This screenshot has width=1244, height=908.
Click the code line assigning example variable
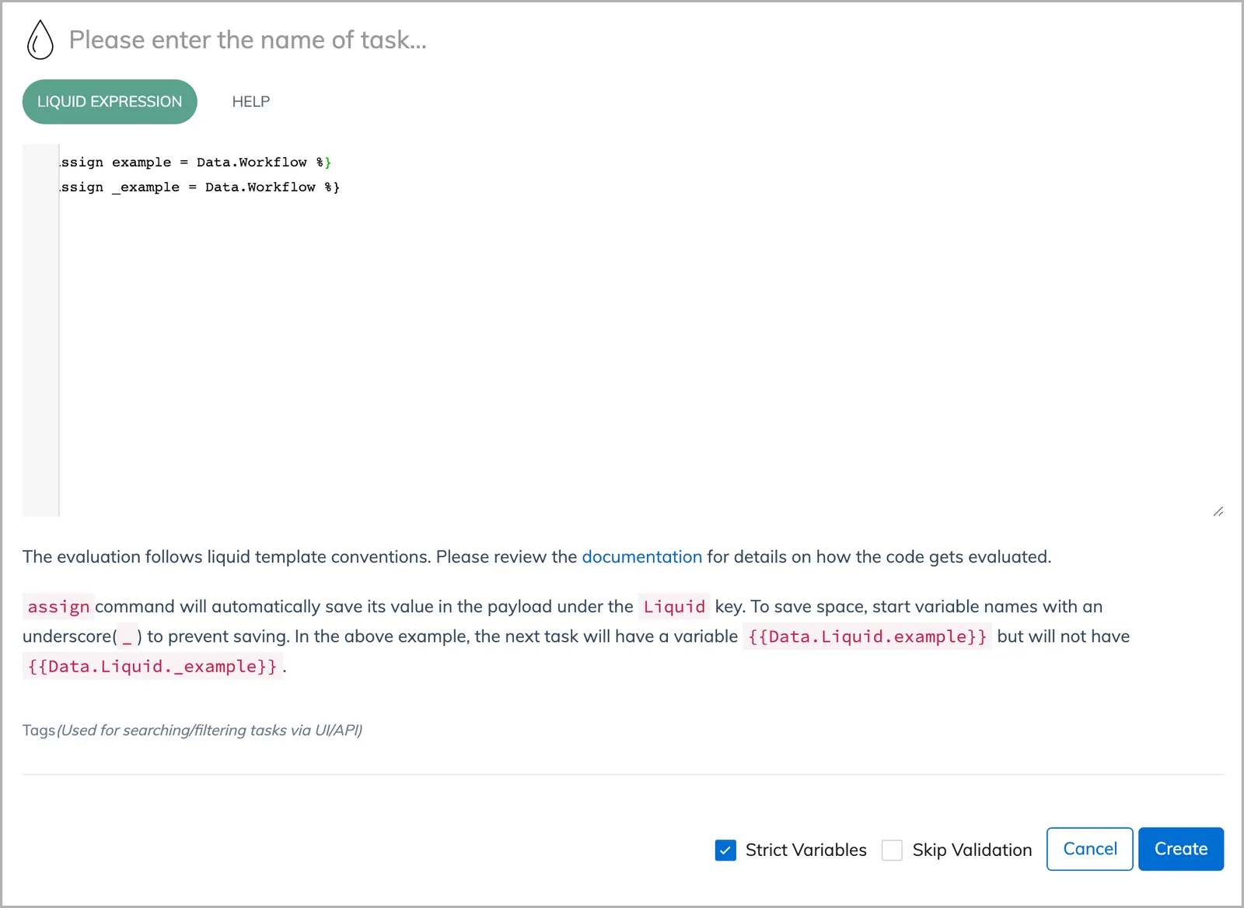[196, 162]
